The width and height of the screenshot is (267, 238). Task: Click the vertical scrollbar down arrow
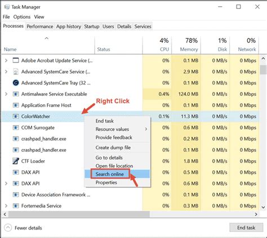pyautogui.click(x=263, y=207)
